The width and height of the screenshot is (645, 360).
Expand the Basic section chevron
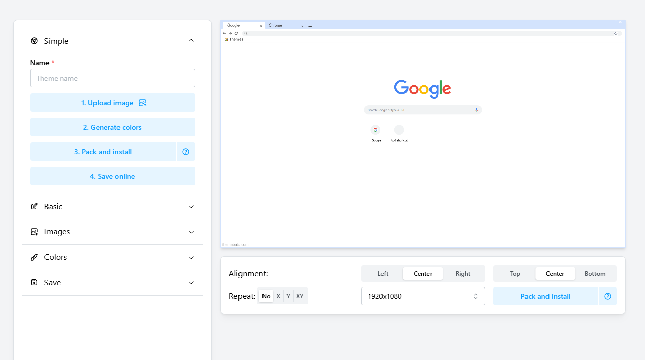[191, 206]
